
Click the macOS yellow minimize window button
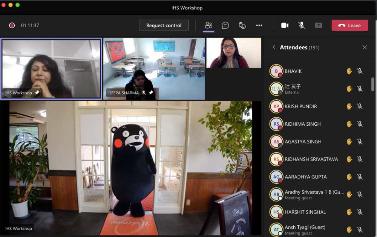pyautogui.click(x=11, y=5)
